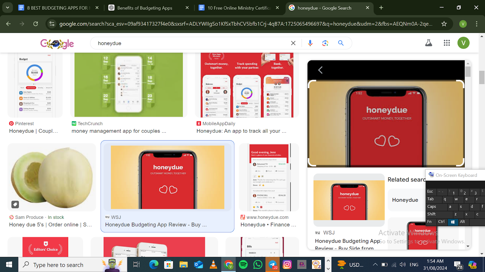This screenshot has height=272, width=485.
Task: Switch to 10 Free Online Ministry tab
Action: pyautogui.click(x=239, y=8)
